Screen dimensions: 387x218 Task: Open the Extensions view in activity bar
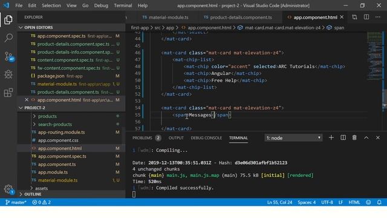8,93
